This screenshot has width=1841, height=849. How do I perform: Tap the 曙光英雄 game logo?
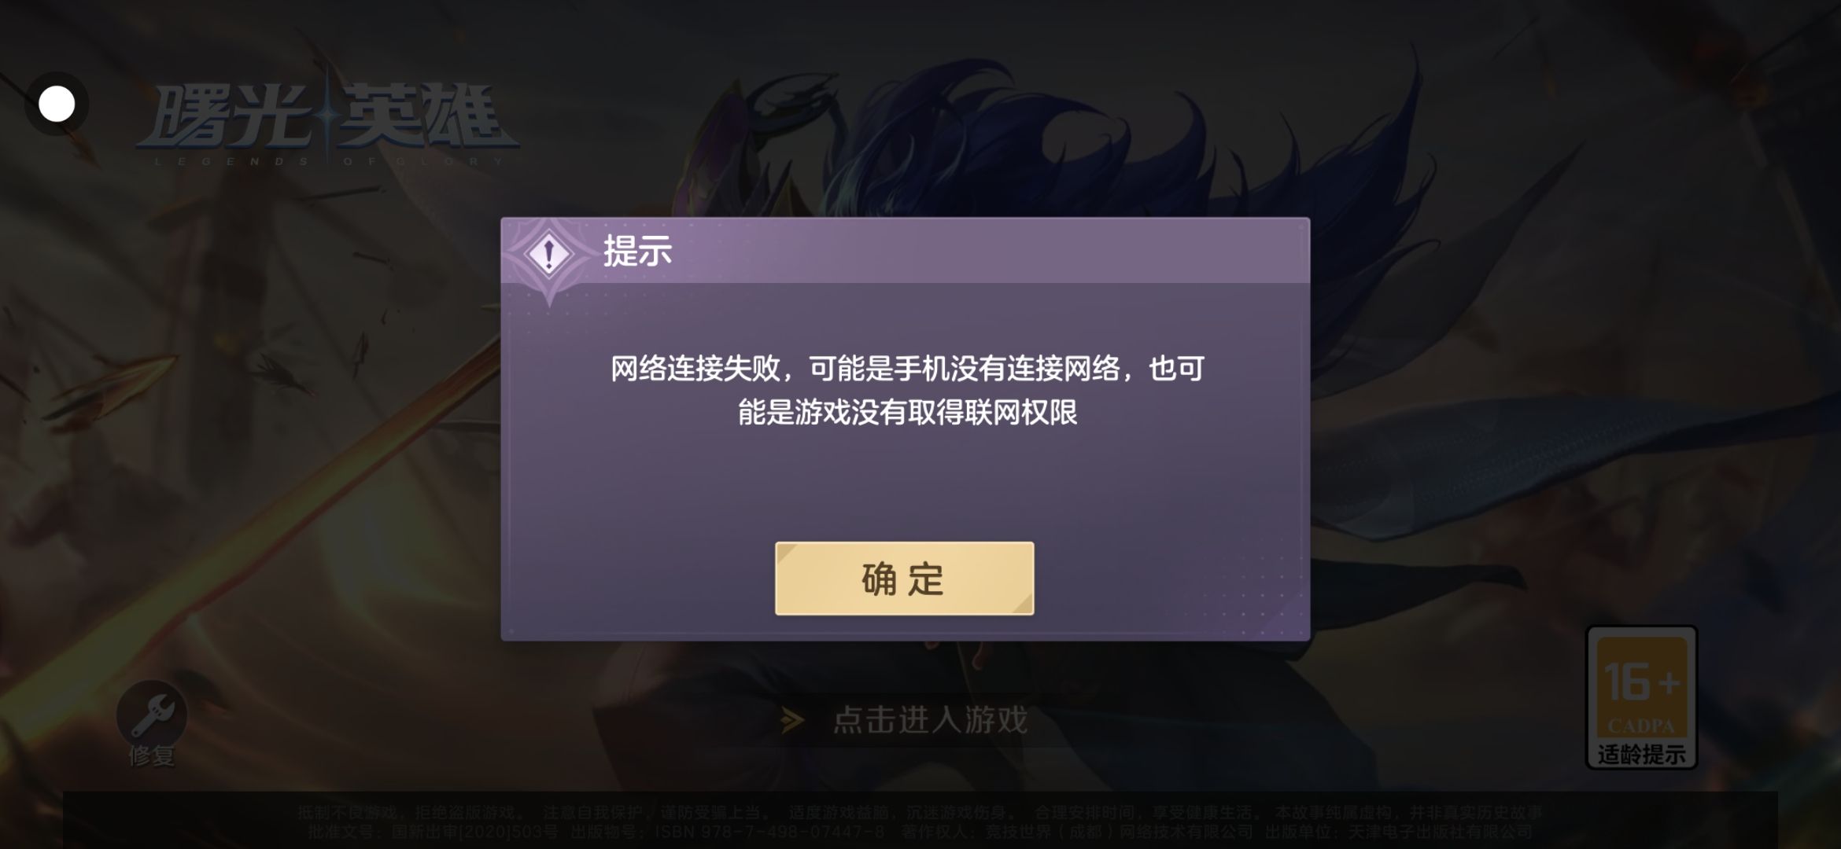coord(327,118)
